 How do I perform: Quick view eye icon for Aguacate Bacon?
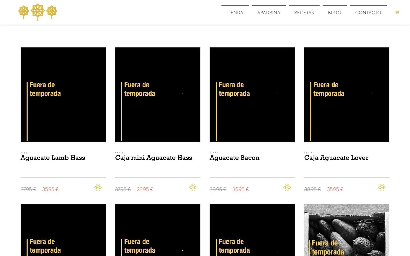[x=287, y=187]
